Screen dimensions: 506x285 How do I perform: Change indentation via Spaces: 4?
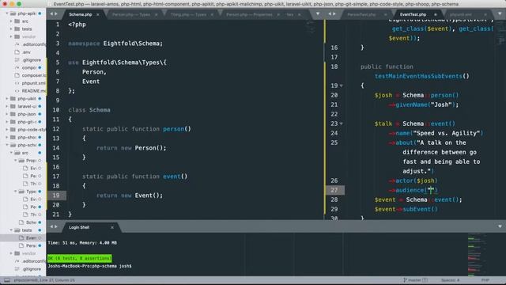point(450,280)
